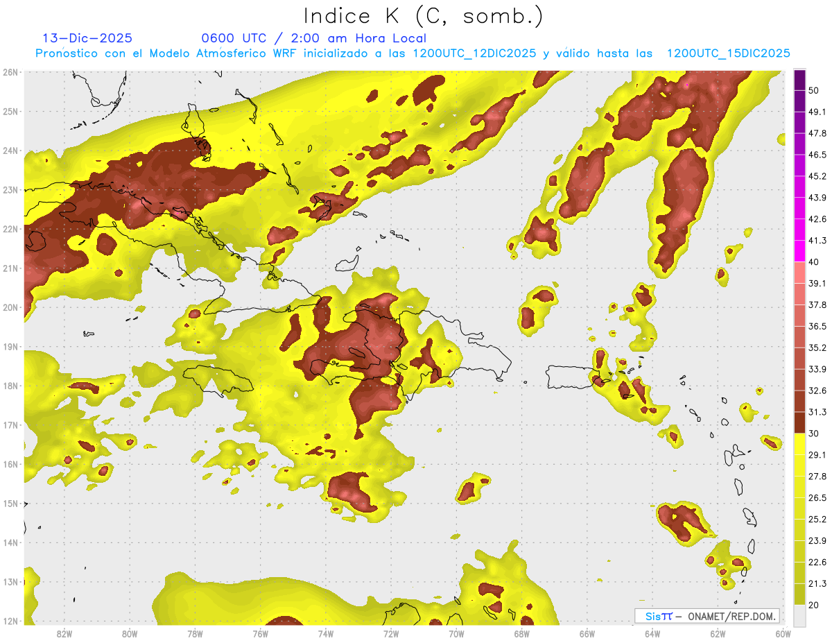Image resolution: width=832 pixels, height=643 pixels.
Task: Click the longitude axis label '64W'
Action: (x=652, y=633)
